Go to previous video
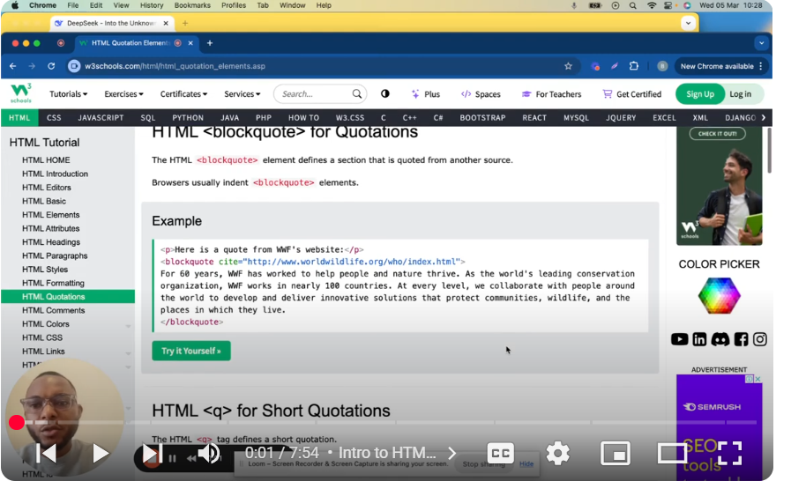The width and height of the screenshot is (791, 496). [x=46, y=453]
